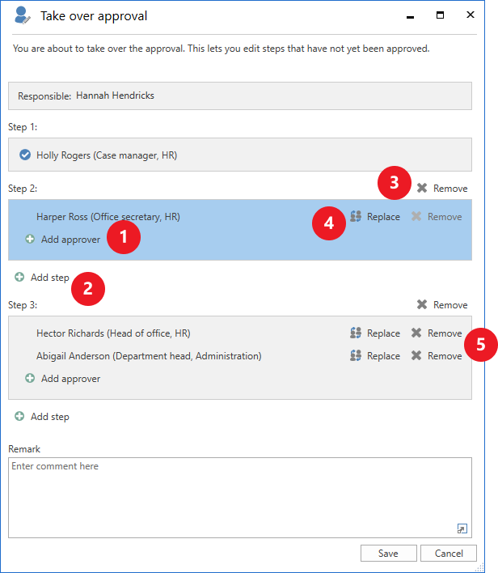Click the X icon to remove Step 2
The image size is (498, 573).
pos(422,188)
